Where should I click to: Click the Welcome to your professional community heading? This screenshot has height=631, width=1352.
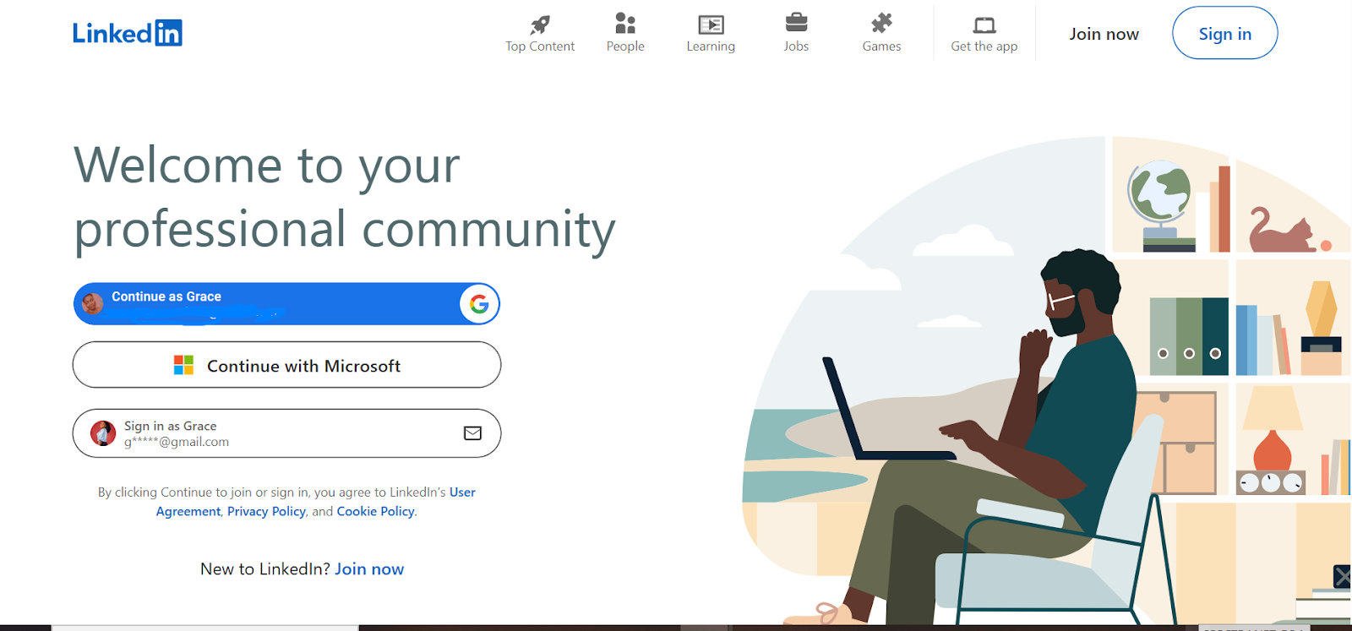coord(345,198)
